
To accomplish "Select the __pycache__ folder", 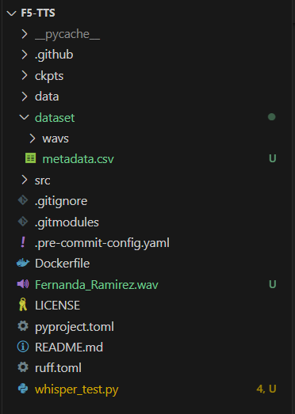I will pyautogui.click(x=67, y=34).
